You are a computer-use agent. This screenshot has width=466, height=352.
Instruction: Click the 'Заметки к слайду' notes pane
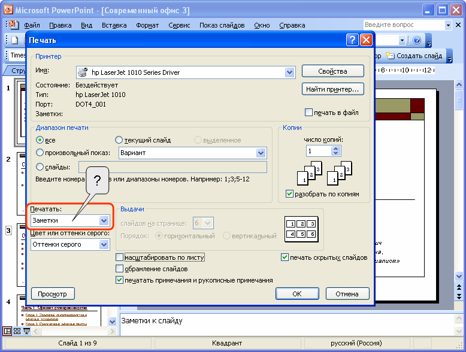(x=286, y=324)
